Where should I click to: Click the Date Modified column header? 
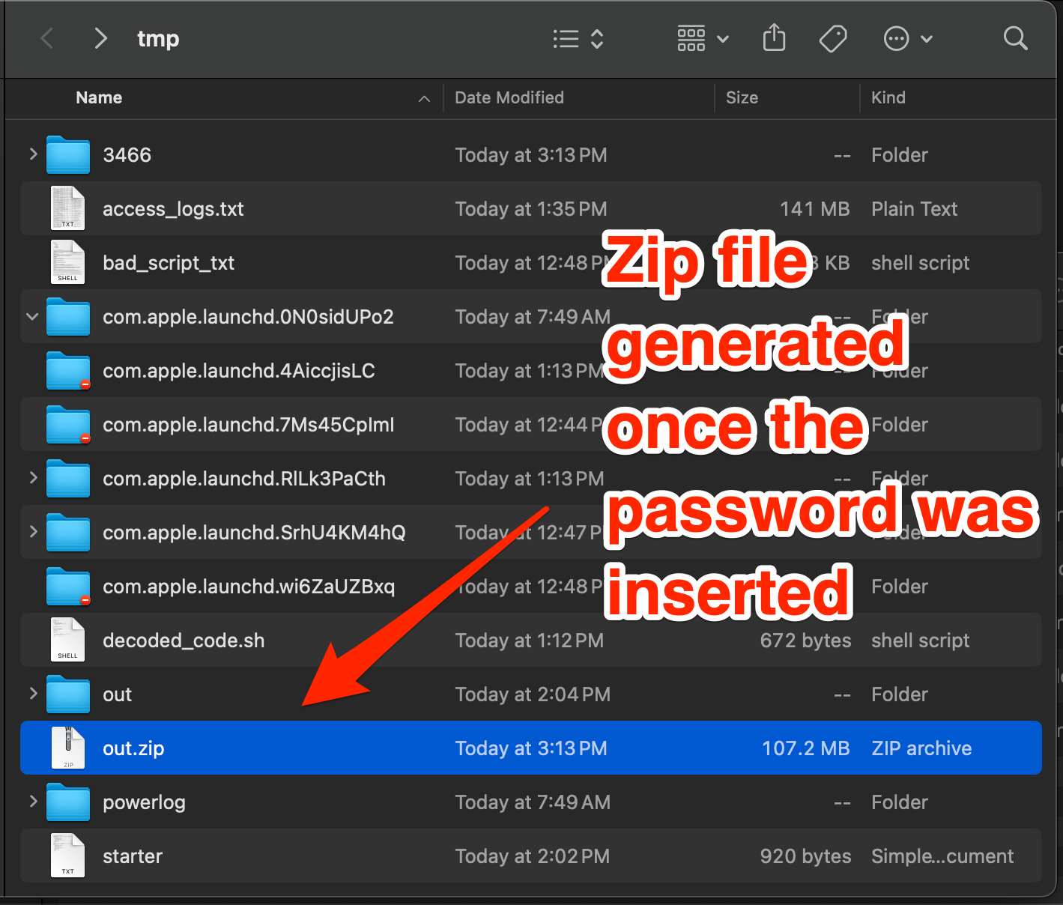coord(509,98)
